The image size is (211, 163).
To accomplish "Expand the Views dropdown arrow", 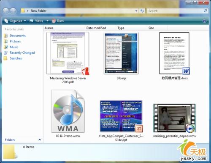I will [x=47, y=21].
